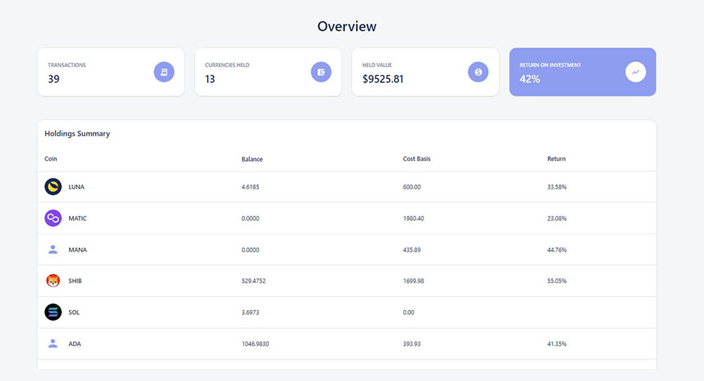Image resolution: width=704 pixels, height=381 pixels.
Task: Click the ADA placeholder avatar icon
Action: [x=53, y=344]
